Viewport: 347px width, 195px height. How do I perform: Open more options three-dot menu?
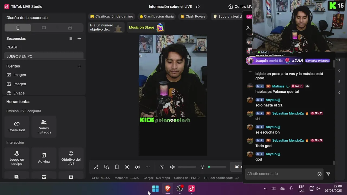[x=148, y=167]
